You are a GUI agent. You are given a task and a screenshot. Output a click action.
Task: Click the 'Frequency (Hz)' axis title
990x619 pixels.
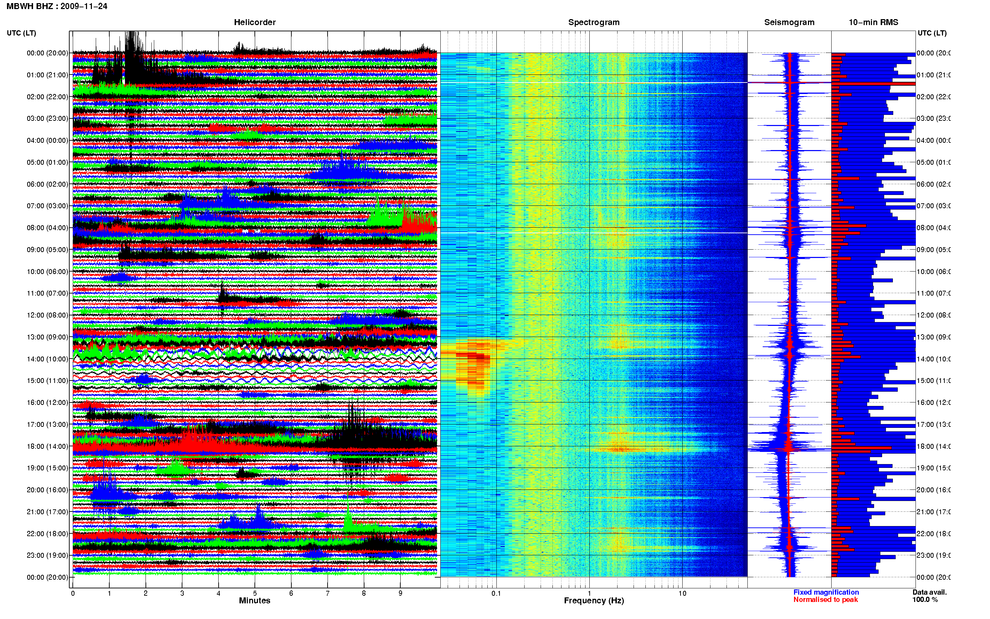pos(594,601)
